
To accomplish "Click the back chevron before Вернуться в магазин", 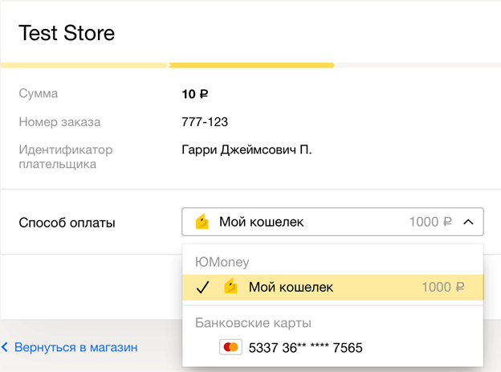I will [x=5, y=347].
